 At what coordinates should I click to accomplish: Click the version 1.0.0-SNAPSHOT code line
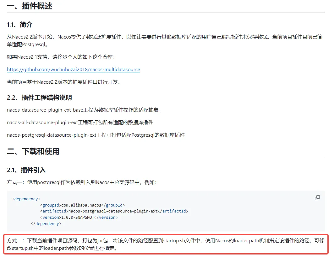(79, 217)
